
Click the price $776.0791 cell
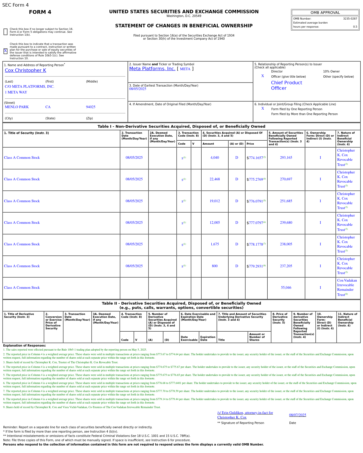point(256,201)
